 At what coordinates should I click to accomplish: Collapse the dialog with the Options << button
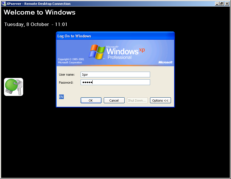point(160,100)
